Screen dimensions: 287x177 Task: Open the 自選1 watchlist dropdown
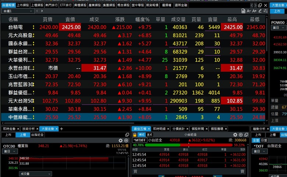[x=18, y=11]
